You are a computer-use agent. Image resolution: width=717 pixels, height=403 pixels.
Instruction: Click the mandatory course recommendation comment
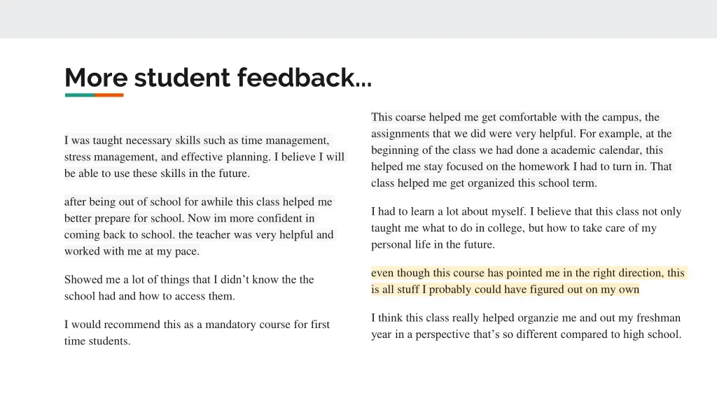(197, 332)
